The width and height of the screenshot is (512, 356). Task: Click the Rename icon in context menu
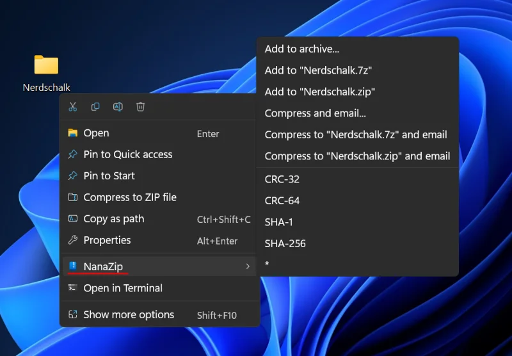coord(118,107)
